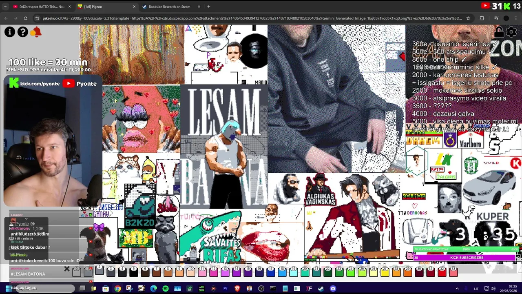The image size is (522, 294).
Task: Open the terminal icon in the taskbar
Action: (273, 289)
